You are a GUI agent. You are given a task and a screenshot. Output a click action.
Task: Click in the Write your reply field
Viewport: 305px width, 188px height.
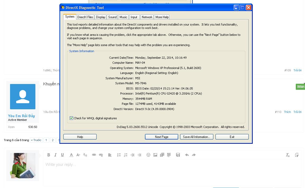click(172, 171)
